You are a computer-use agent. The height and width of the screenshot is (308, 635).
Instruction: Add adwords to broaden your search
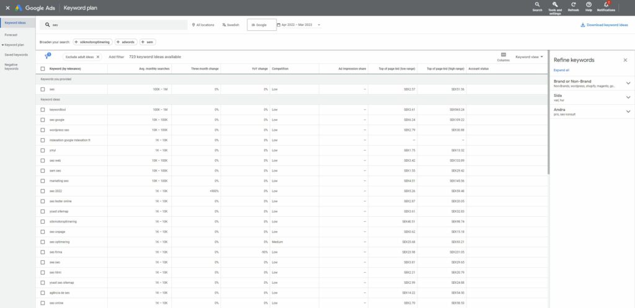pos(126,42)
